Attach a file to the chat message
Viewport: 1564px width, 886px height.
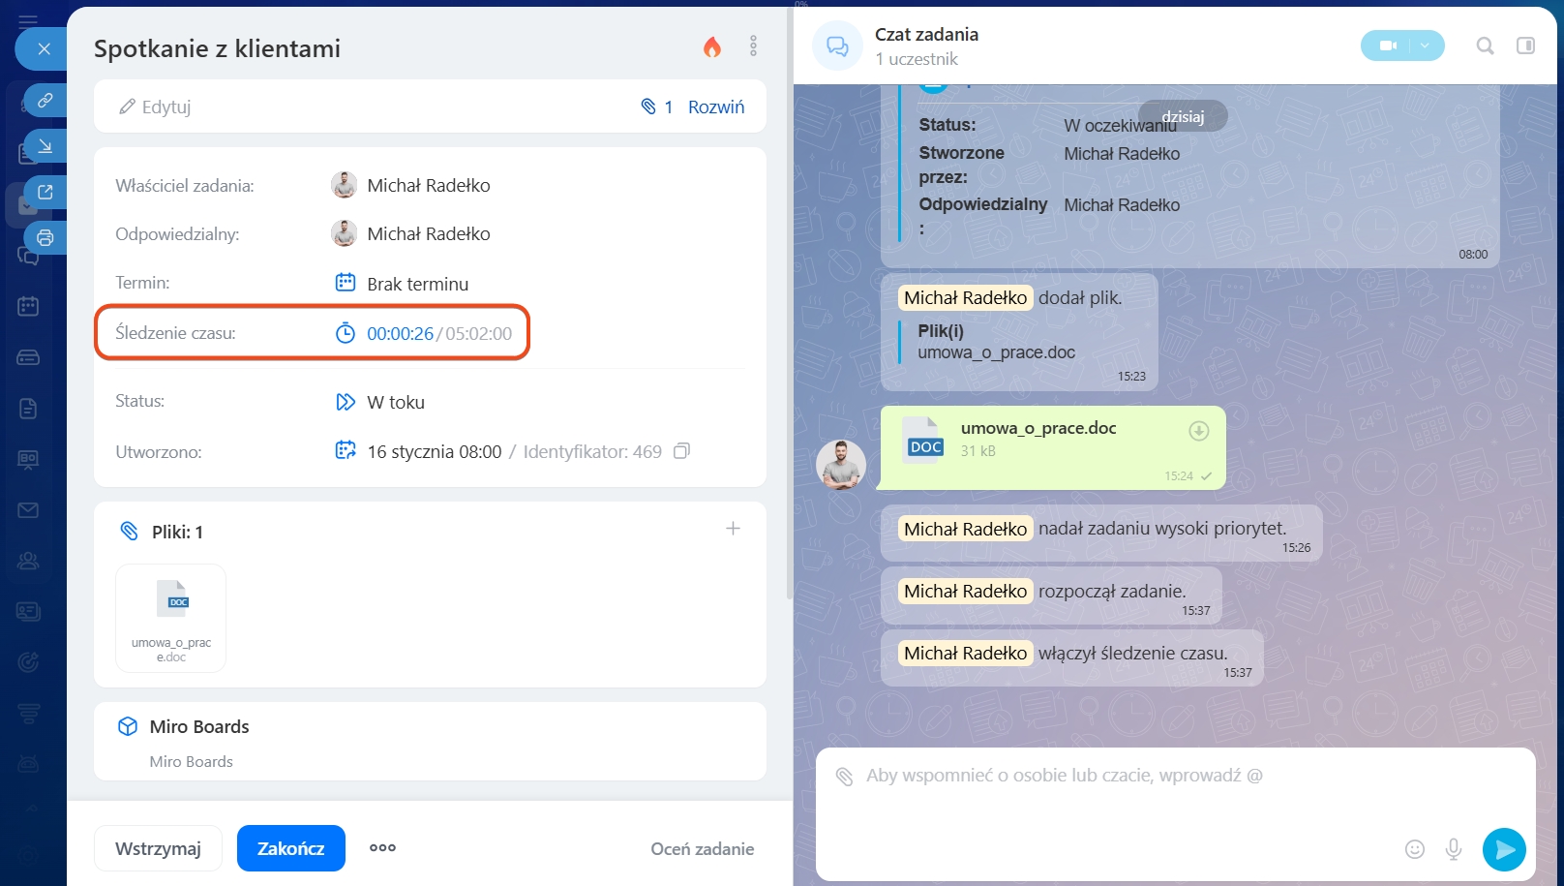[844, 777]
